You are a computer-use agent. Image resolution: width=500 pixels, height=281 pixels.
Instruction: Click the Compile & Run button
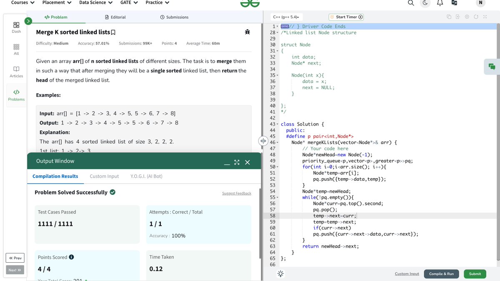point(441,274)
